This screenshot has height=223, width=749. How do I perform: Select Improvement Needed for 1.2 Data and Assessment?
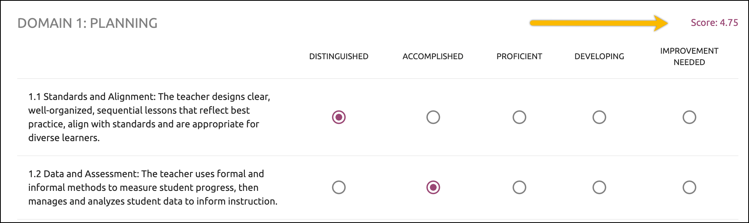pyautogui.click(x=689, y=187)
